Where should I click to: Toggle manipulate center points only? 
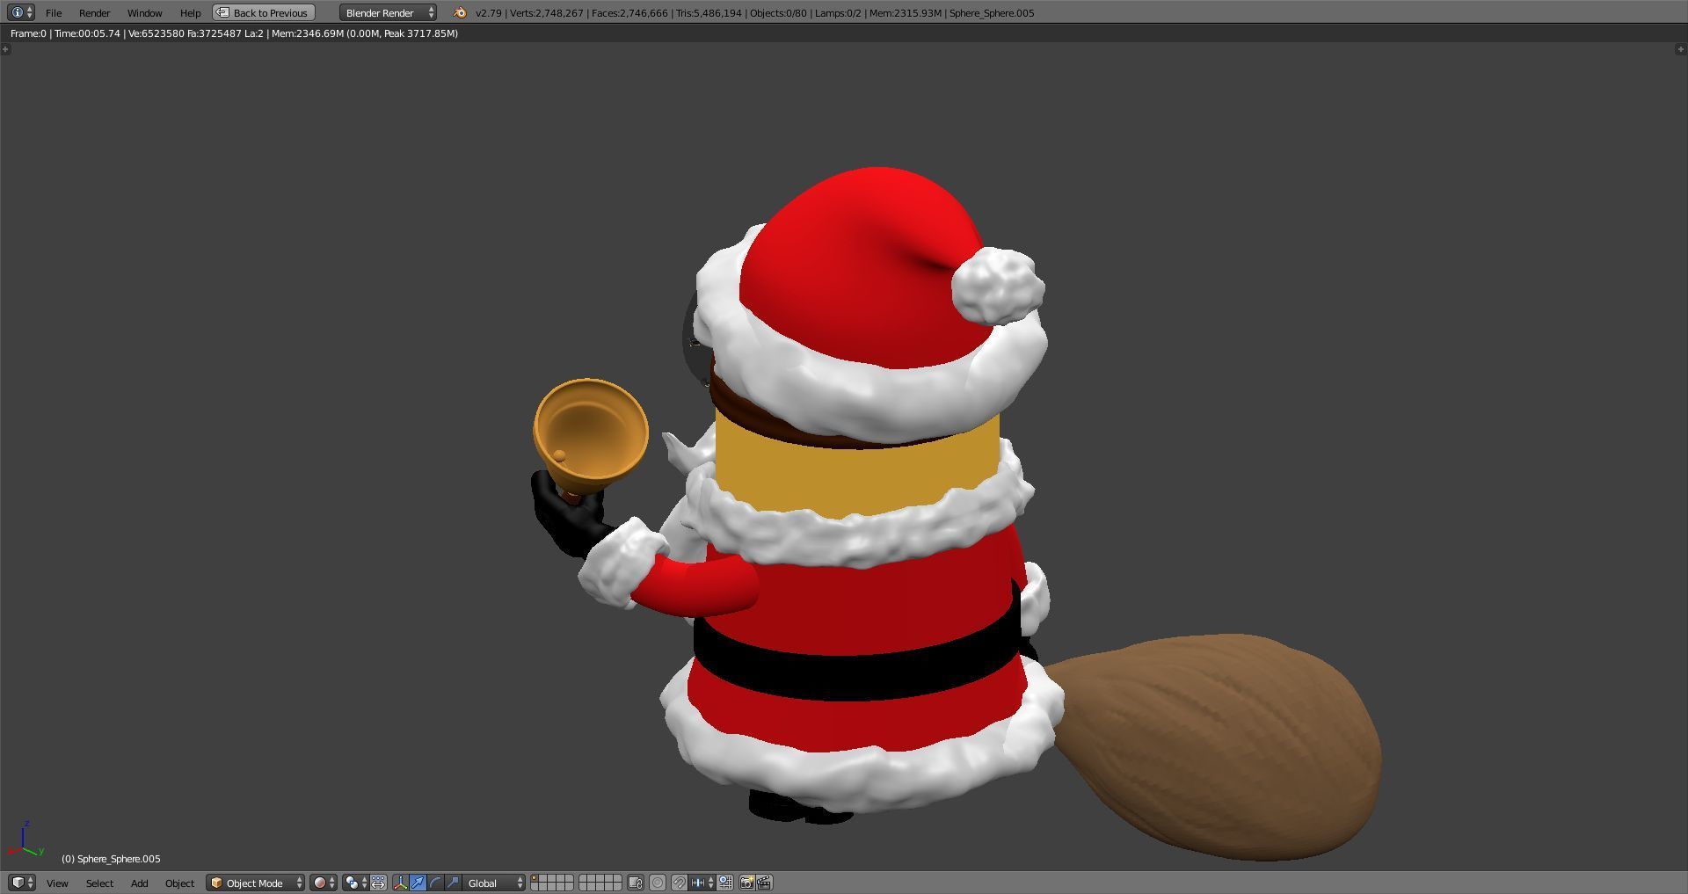coord(378,883)
